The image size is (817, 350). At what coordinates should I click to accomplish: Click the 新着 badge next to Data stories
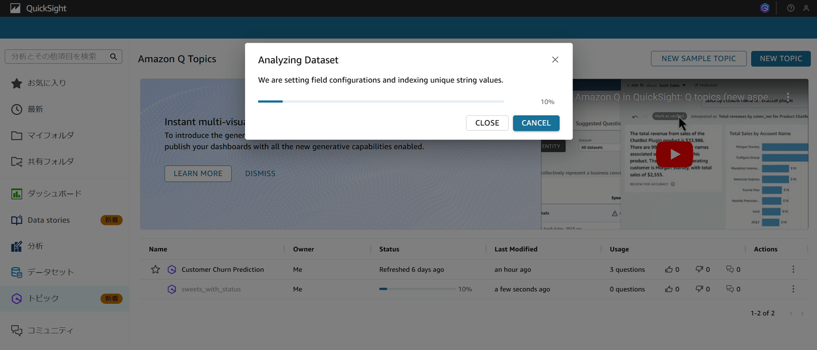(x=112, y=220)
